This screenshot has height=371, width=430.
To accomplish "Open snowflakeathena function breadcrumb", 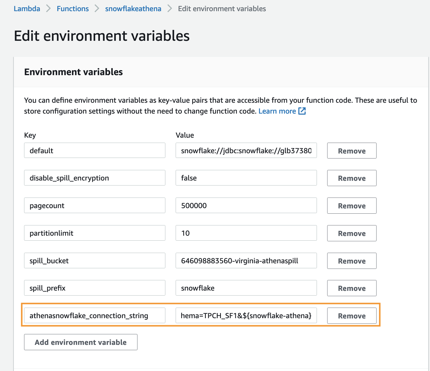I will click(133, 9).
